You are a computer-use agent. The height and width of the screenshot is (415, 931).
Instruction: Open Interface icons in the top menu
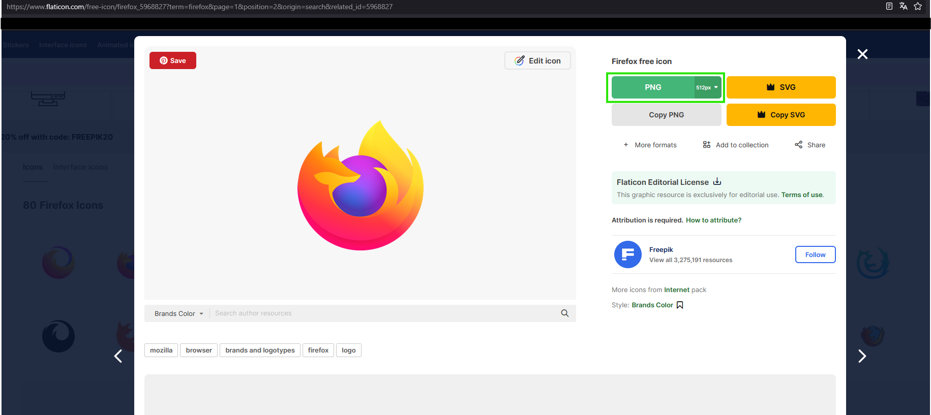coord(63,45)
